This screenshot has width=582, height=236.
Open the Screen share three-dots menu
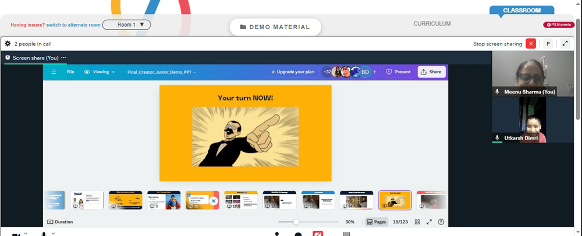63,58
